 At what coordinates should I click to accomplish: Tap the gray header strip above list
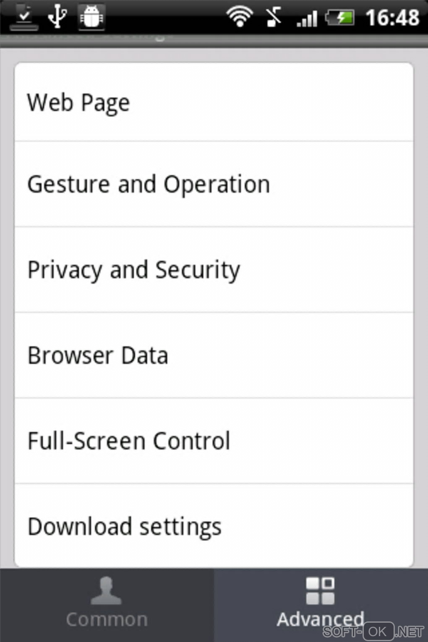pos(214,42)
